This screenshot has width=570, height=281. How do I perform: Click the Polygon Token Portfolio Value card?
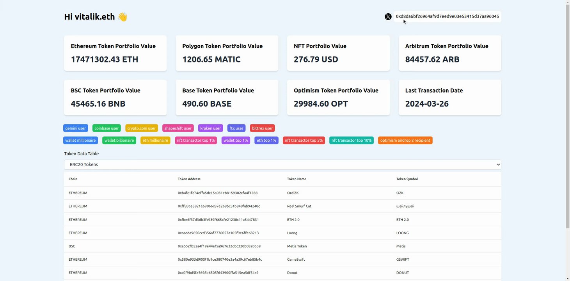coord(227,53)
